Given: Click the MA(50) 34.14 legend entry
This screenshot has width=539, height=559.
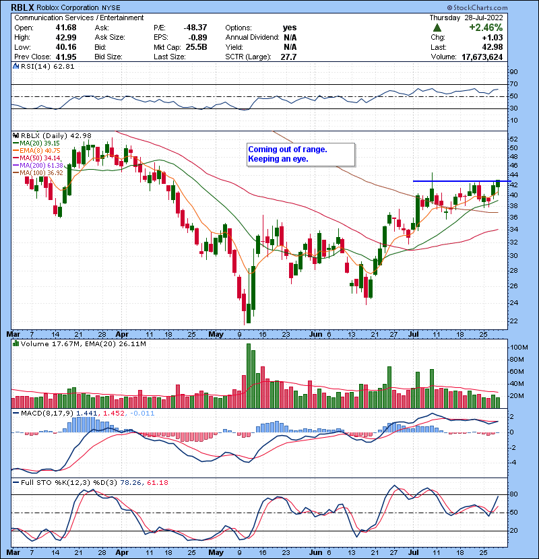Looking at the screenshot, I should 36,158.
